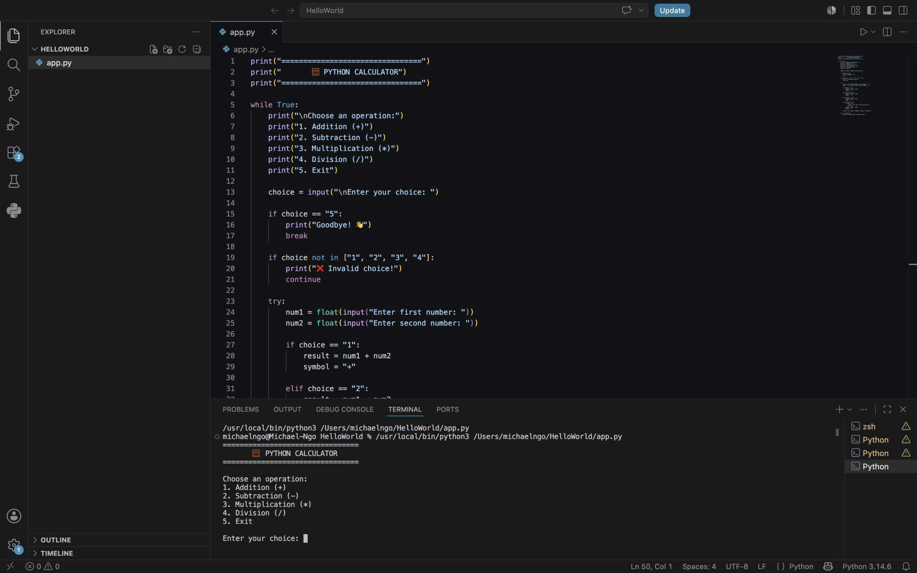This screenshot has width=917, height=573.
Task: Click New Folder icon in HELLOWORLD header
Action: click(168, 49)
